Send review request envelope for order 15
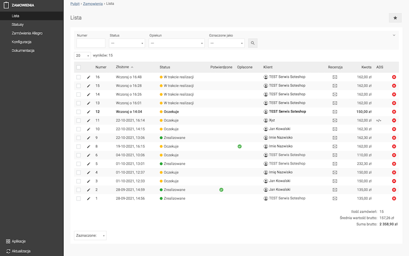 pyautogui.click(x=335, y=86)
